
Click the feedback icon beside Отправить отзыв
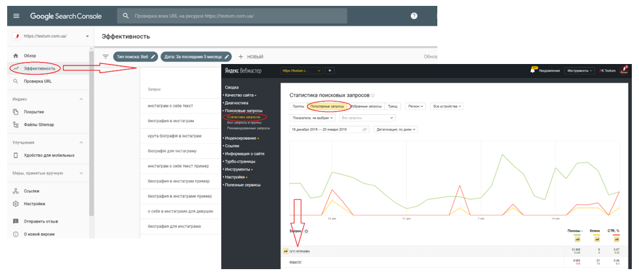tap(16, 221)
